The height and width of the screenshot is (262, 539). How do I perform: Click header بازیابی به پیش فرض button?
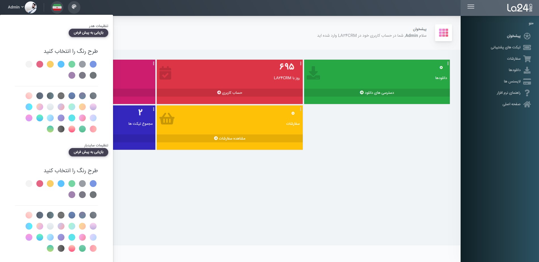click(x=88, y=33)
